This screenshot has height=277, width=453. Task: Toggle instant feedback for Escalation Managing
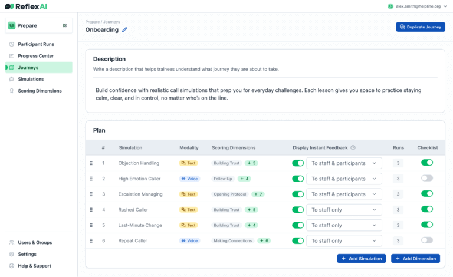[298, 194]
